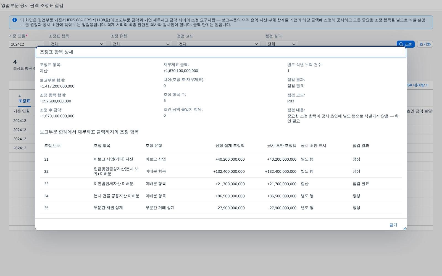Open the 조정 유형 dropdown filter
442x276 pixels.
coord(141,44)
